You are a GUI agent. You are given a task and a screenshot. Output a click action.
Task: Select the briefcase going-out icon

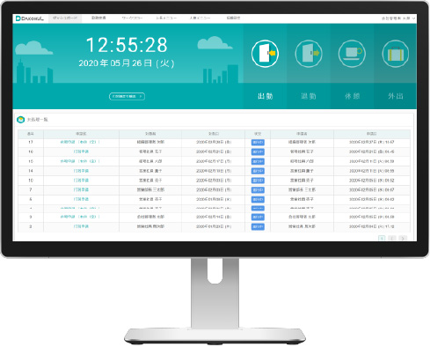[x=396, y=54]
